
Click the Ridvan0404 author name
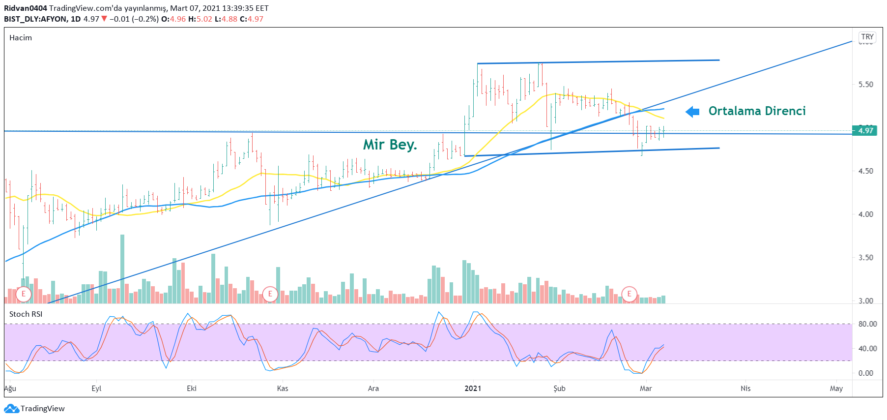[26, 8]
